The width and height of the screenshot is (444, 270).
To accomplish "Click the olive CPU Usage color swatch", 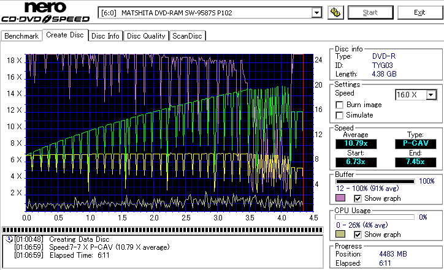I will [x=340, y=234].
